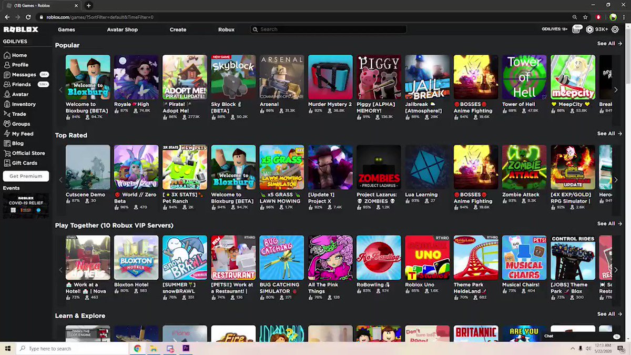This screenshot has height=355, width=631.
Task: Open the Zombie Attack game thumbnail
Action: pos(524,167)
